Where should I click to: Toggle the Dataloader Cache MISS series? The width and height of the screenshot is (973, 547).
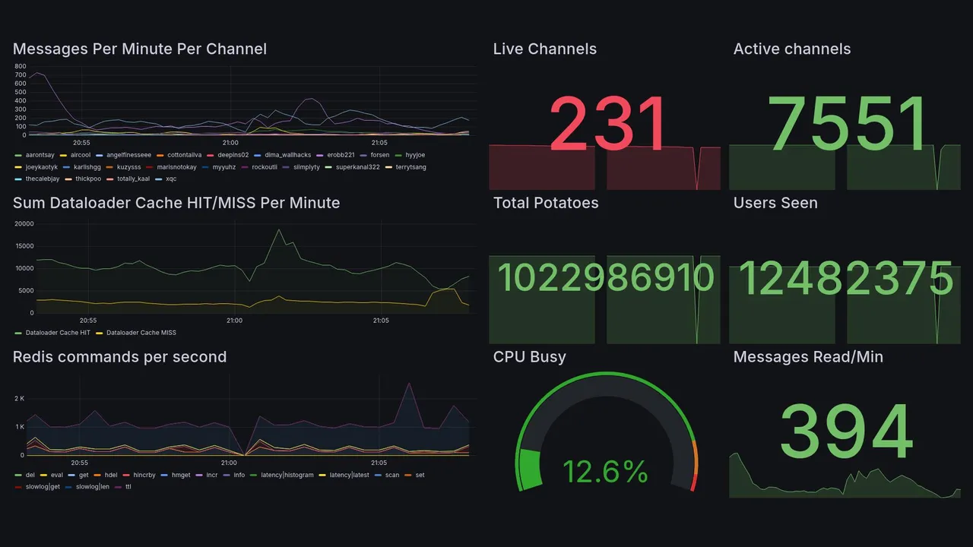tap(136, 333)
